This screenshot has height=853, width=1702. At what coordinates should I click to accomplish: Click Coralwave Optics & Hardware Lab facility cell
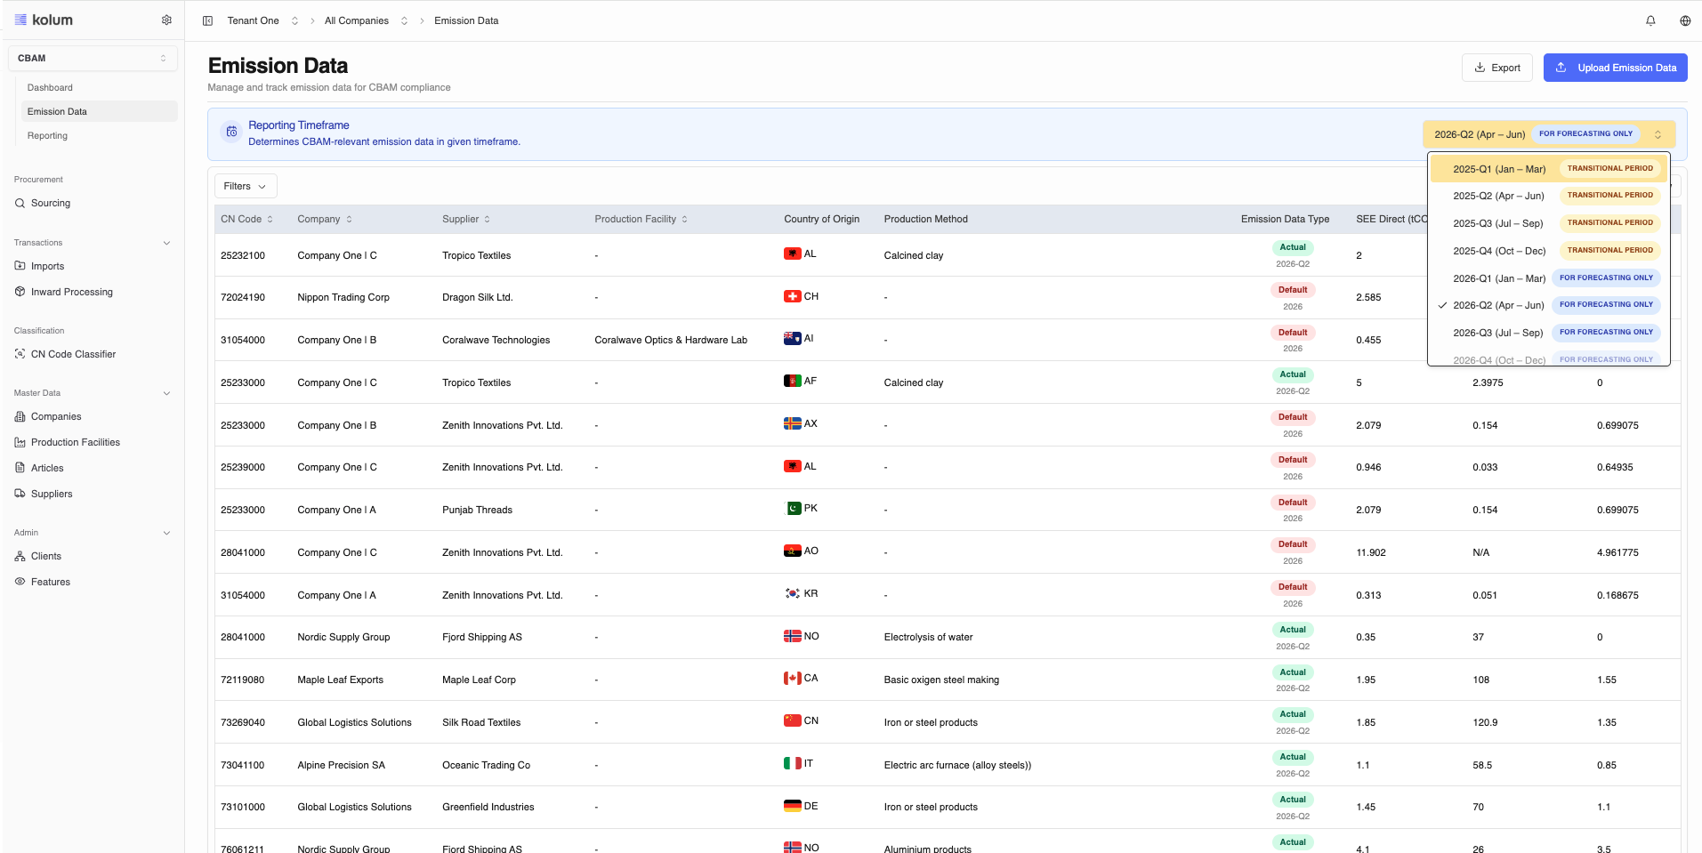(671, 340)
